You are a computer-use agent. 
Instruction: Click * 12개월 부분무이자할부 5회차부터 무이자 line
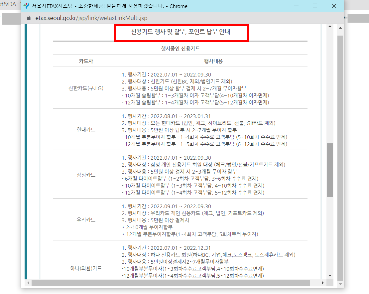(190, 234)
